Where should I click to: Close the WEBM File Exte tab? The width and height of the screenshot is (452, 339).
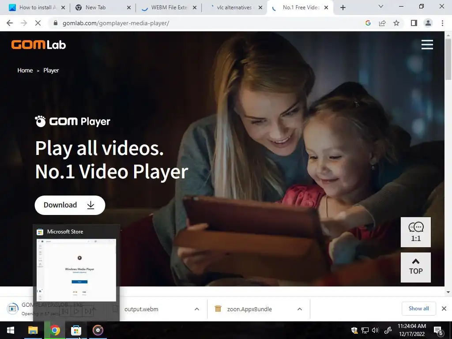[195, 8]
